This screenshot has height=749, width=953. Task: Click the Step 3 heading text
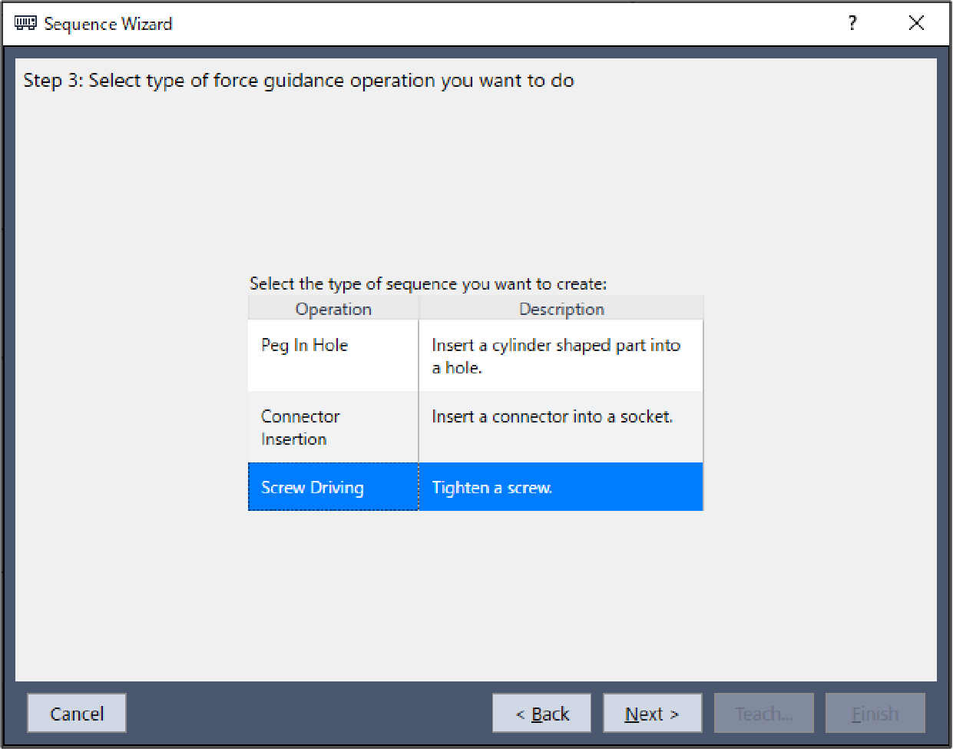(x=299, y=81)
